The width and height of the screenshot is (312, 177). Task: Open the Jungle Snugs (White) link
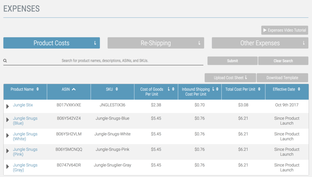click(x=25, y=136)
